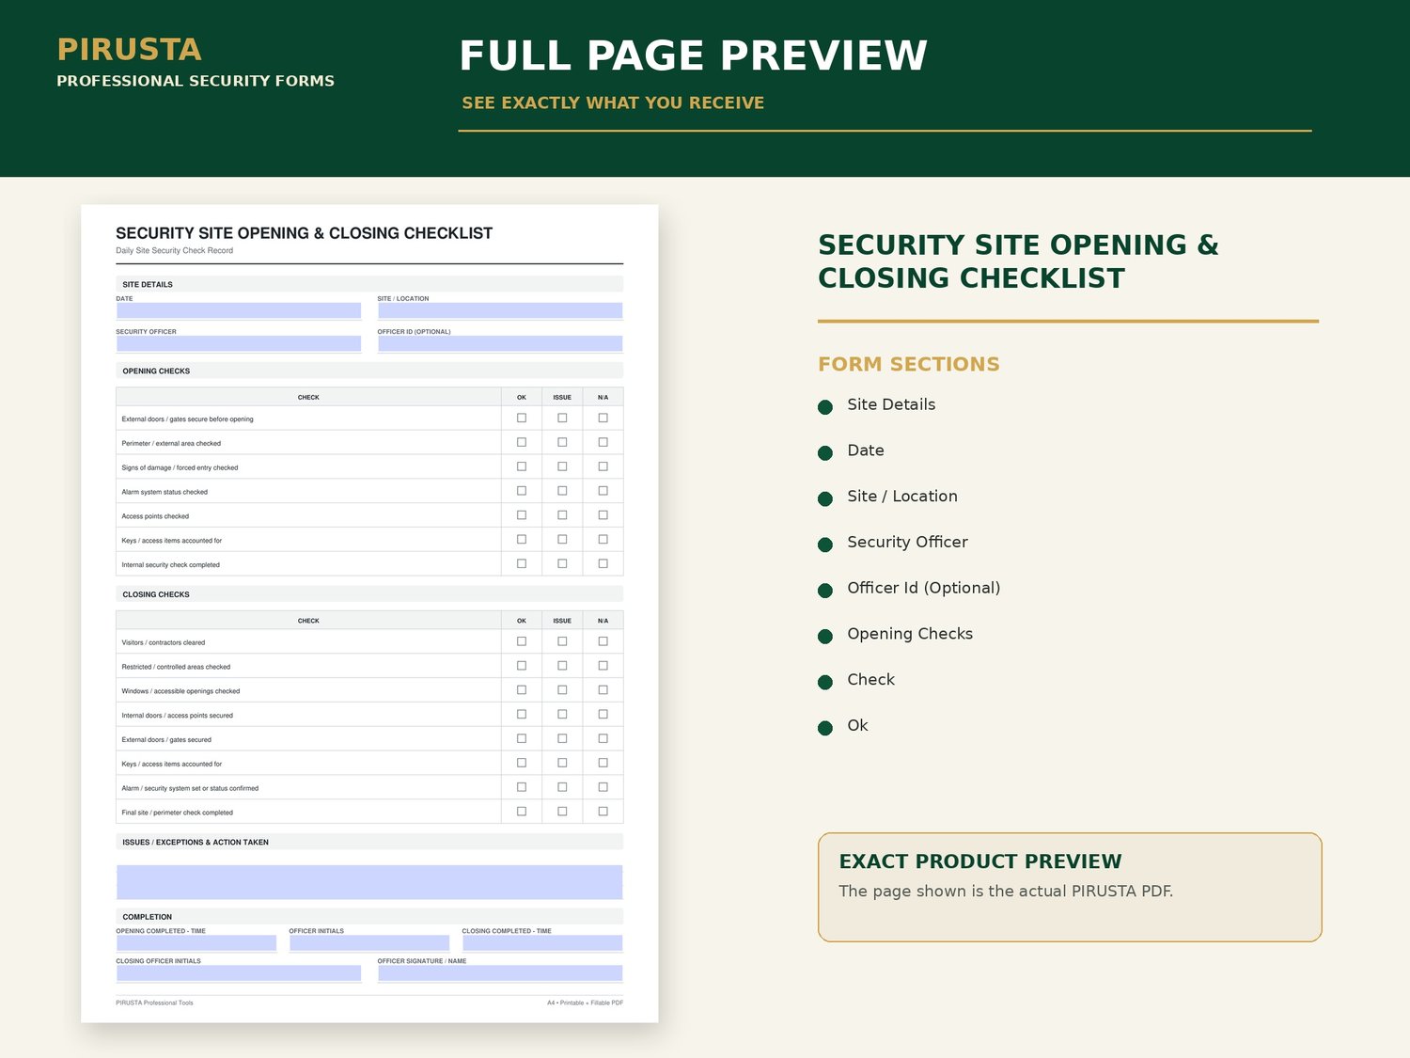This screenshot has width=1410, height=1058.
Task: Tick OK for Visitors / contractors cleared
Action: coord(522,641)
